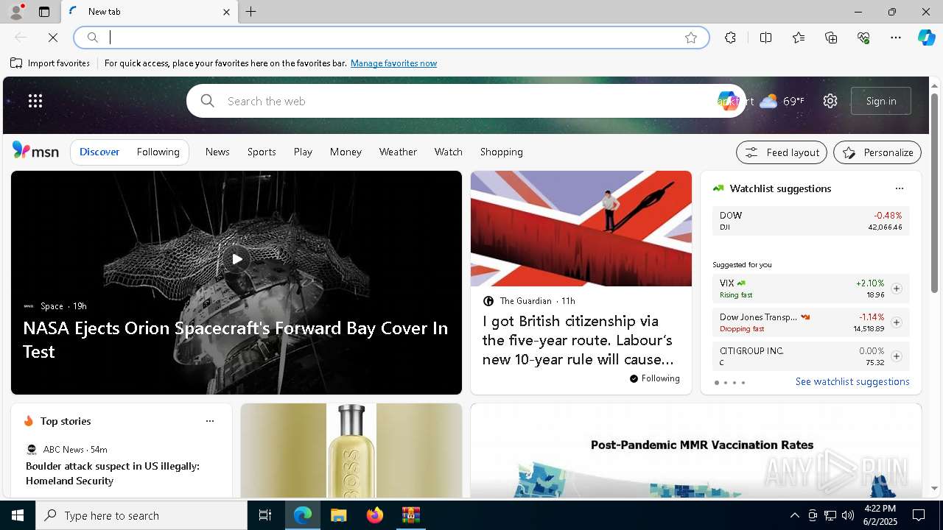Open the Sports section
This screenshot has height=530, width=943.
tap(262, 152)
